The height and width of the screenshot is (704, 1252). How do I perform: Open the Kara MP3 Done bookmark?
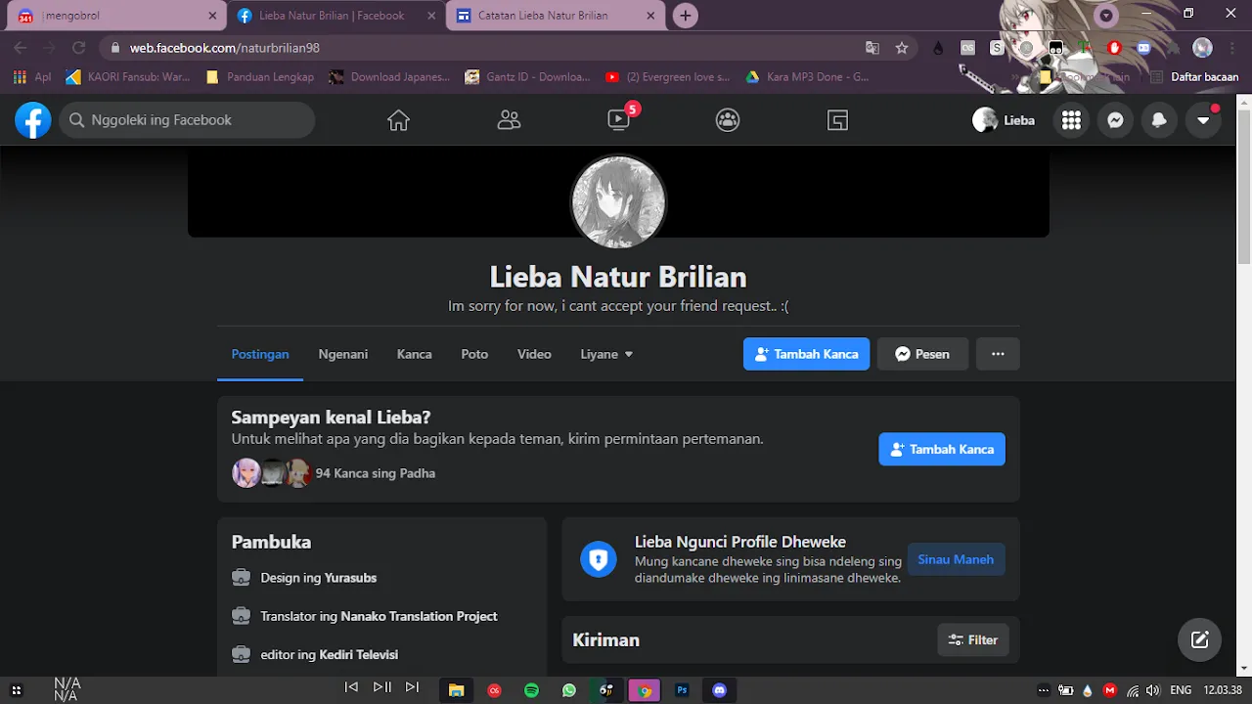click(807, 76)
